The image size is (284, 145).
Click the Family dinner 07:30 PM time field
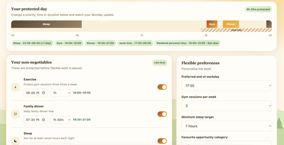(36, 120)
